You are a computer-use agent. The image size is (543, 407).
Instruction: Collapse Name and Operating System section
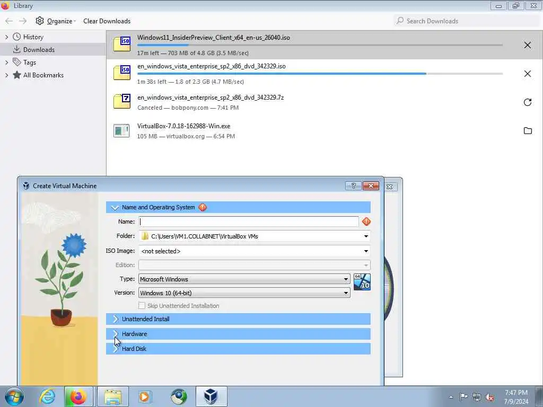[115, 207]
